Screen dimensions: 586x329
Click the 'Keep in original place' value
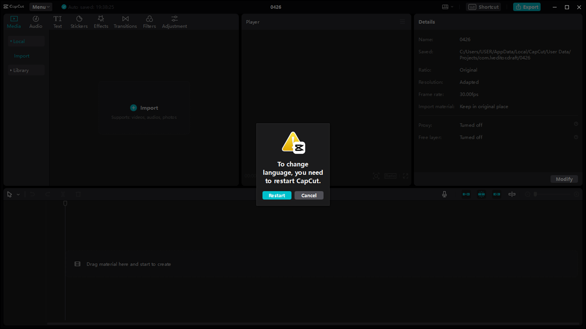point(484,106)
